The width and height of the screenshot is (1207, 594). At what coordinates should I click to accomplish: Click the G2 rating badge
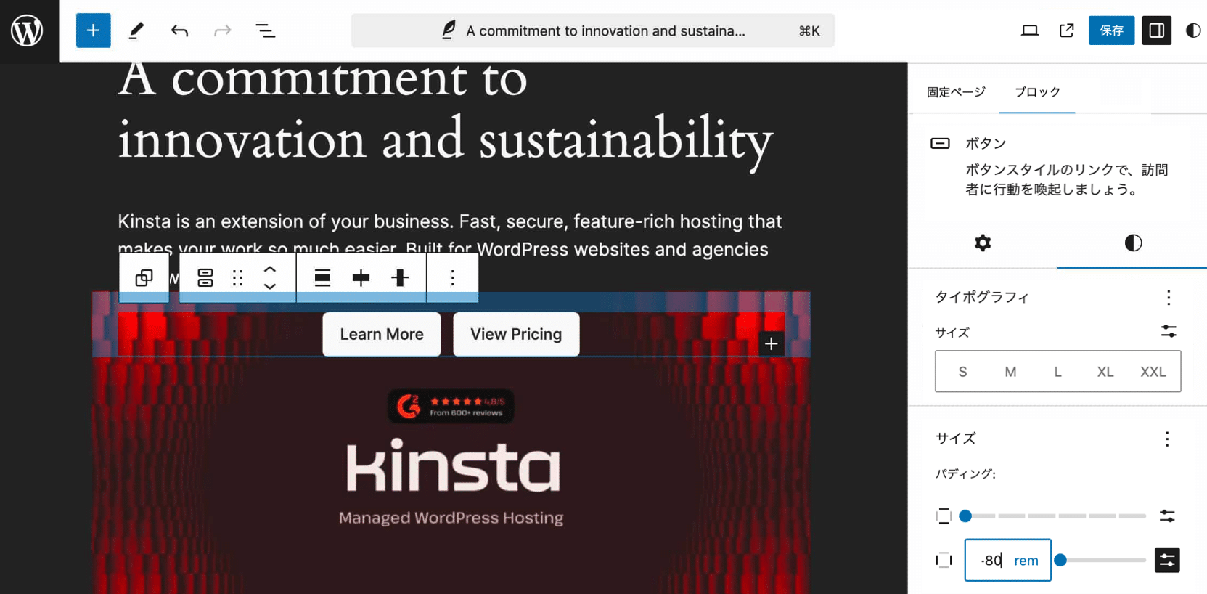pos(451,407)
